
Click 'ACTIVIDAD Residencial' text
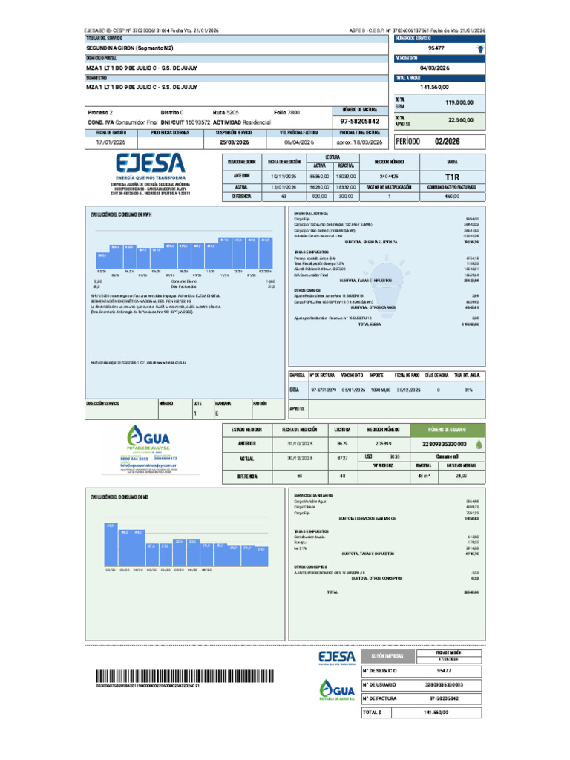tap(242, 122)
